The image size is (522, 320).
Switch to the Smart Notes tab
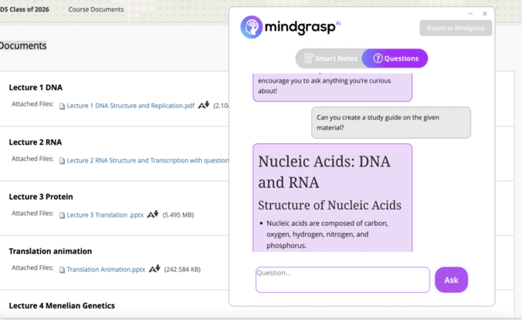coord(331,58)
